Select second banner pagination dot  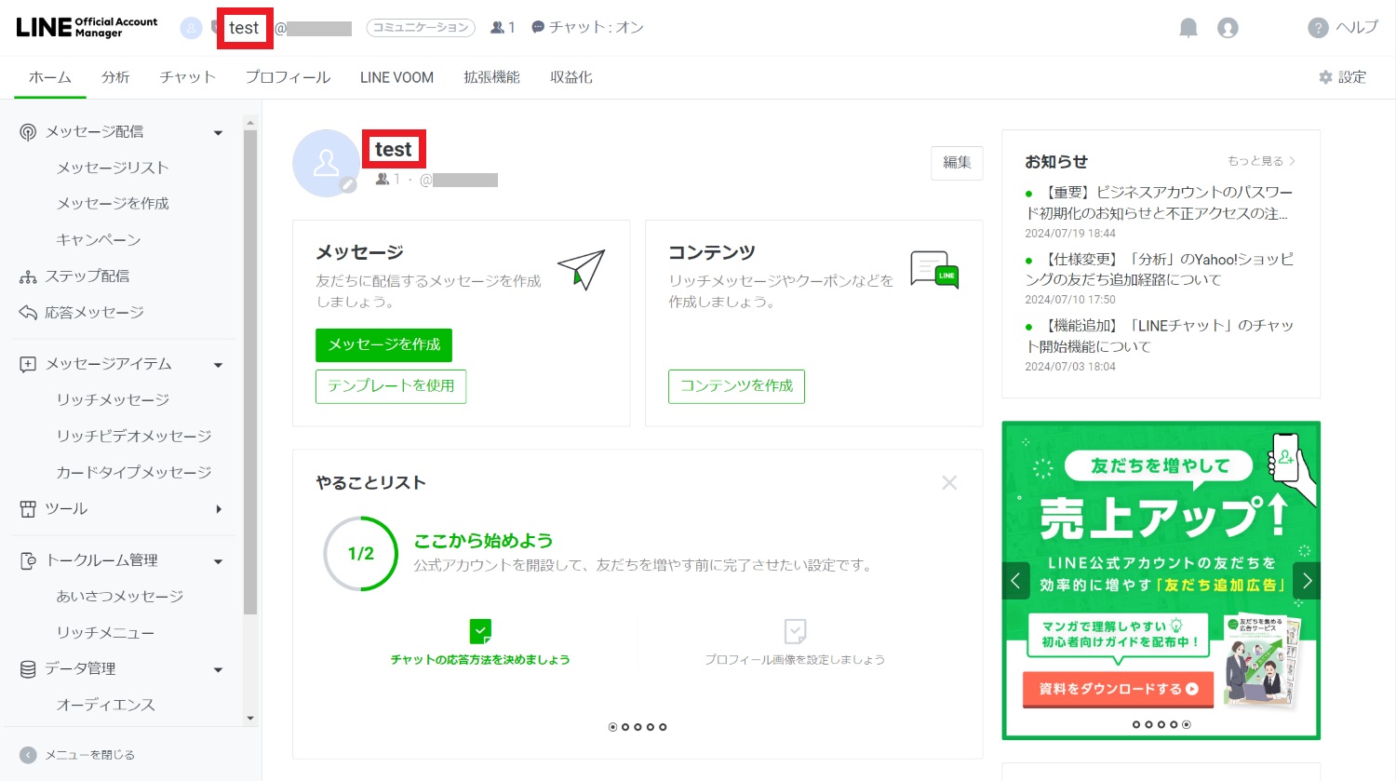pyautogui.click(x=1148, y=724)
